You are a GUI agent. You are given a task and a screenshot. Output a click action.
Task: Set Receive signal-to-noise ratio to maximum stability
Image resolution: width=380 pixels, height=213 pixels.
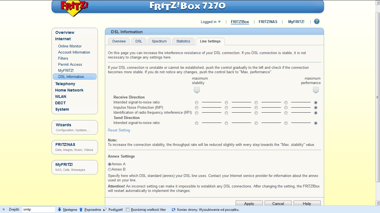pos(197,103)
